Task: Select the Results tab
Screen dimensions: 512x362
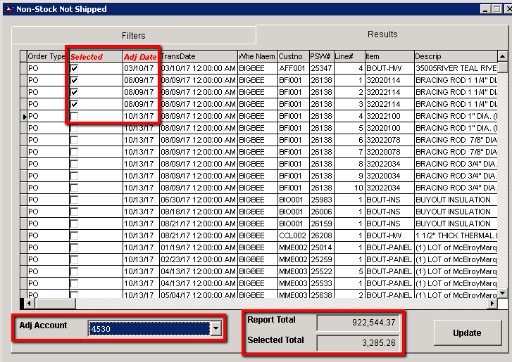Action: coord(382,34)
